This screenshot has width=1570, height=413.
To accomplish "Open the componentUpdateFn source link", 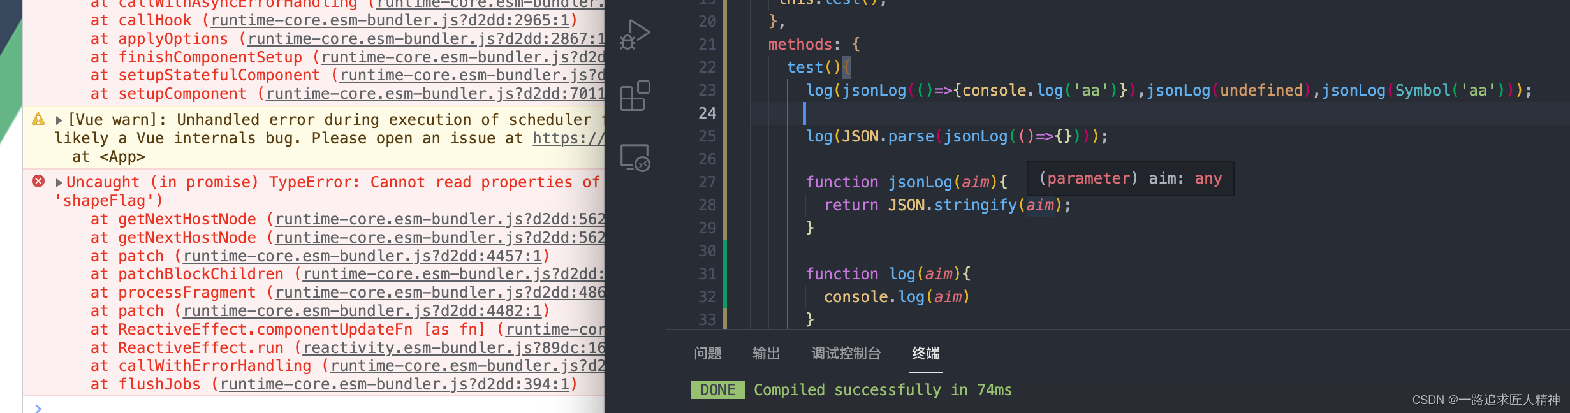I will click(555, 330).
